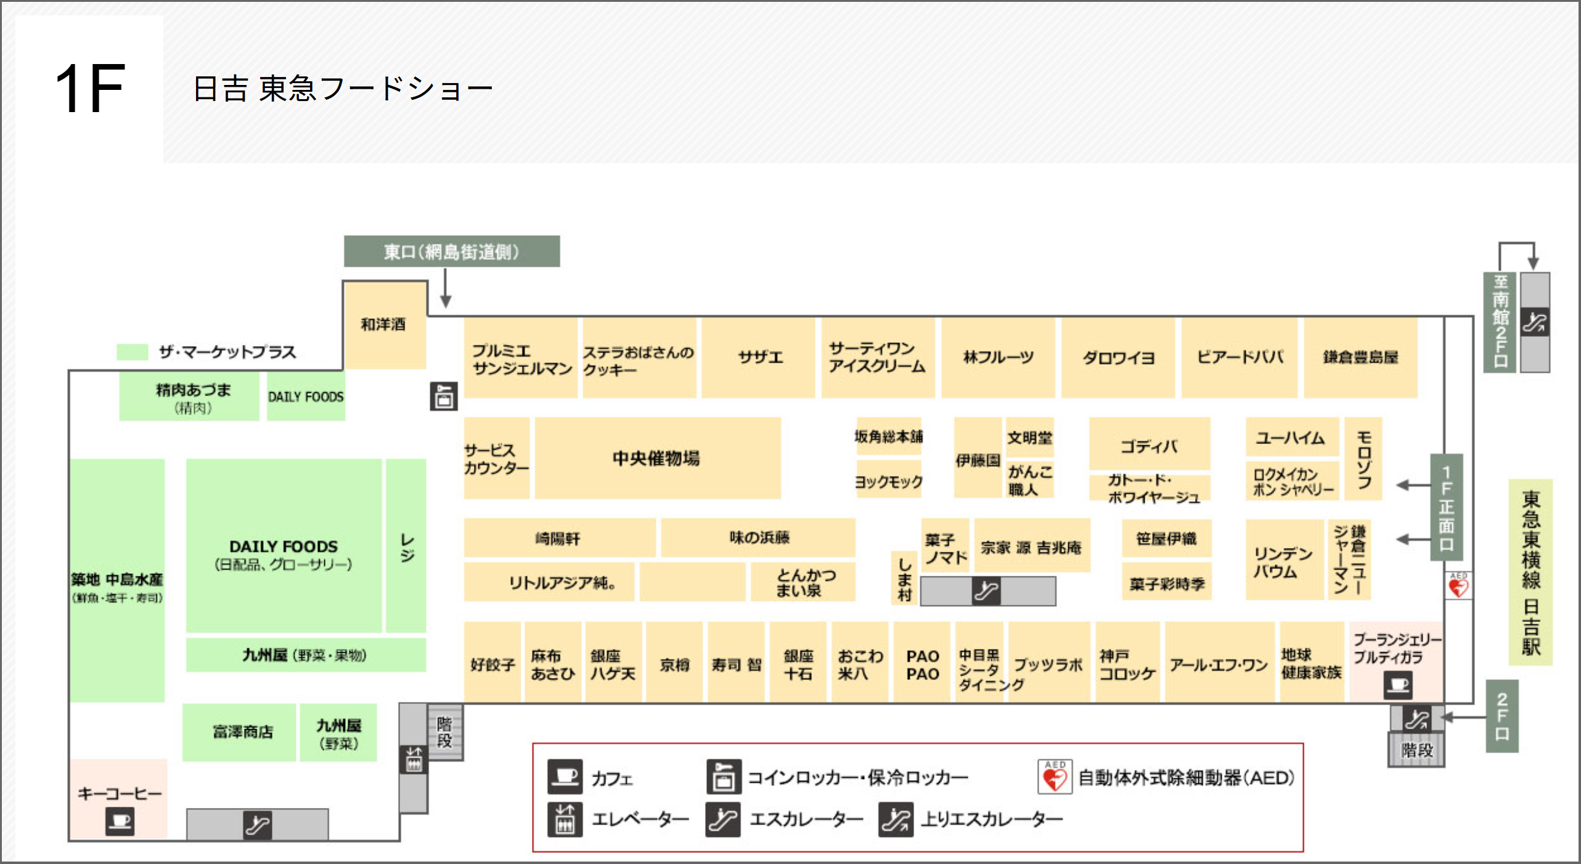Click the 中央催物場 area

(x=658, y=458)
